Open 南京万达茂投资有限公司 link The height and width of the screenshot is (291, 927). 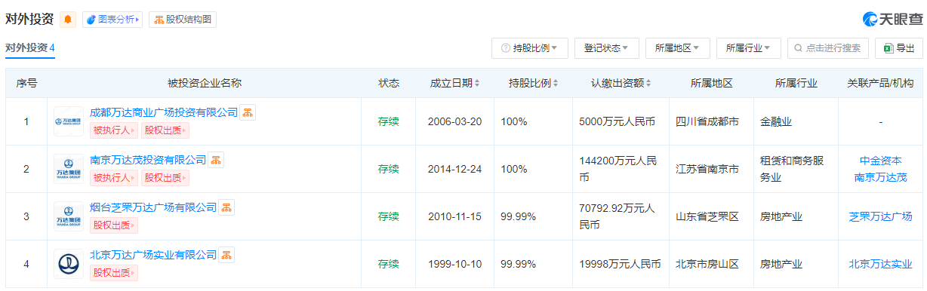tap(148, 160)
